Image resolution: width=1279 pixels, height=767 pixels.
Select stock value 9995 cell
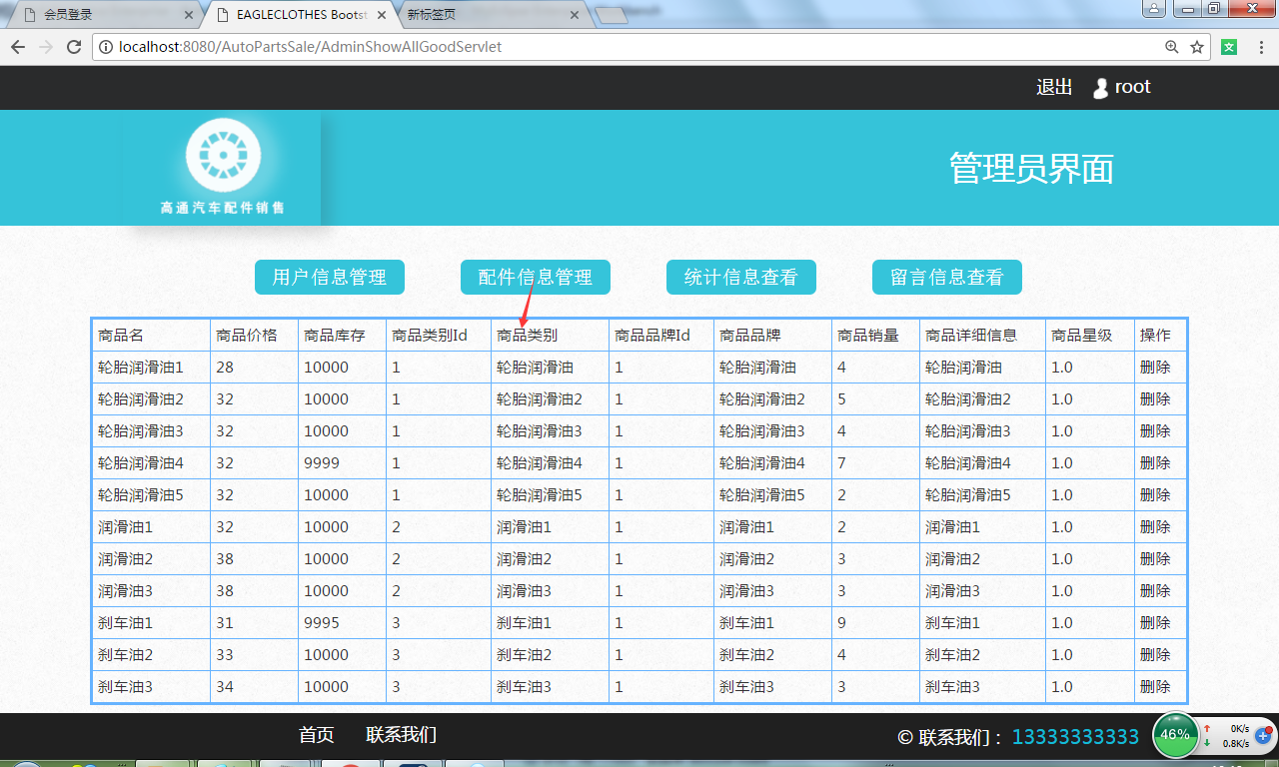[x=342, y=623]
